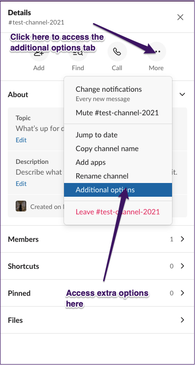This screenshot has height=365, width=195.
Task: Click the About section heading
Action: (x=18, y=95)
